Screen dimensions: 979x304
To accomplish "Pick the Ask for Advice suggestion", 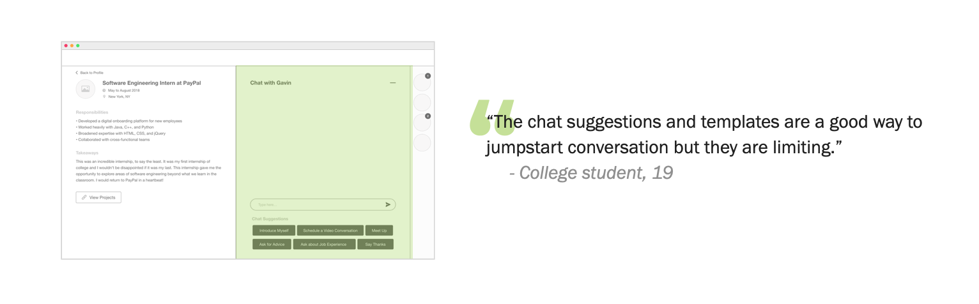I will click(272, 244).
